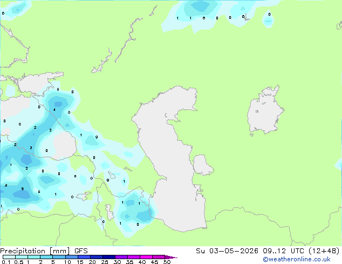Viewport: 342px width, 264px height.
Task: Click the purple arrow at legend end
Action: point(171,257)
